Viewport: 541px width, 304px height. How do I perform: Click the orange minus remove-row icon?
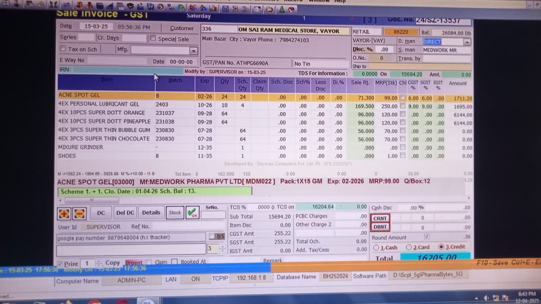79,213
